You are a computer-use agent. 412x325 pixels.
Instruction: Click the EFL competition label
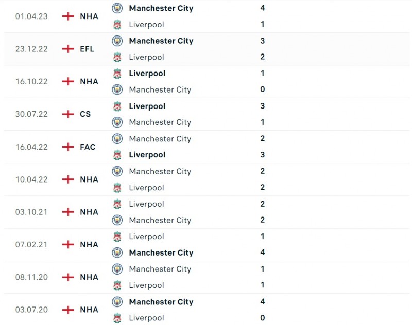pyautogui.click(x=87, y=49)
